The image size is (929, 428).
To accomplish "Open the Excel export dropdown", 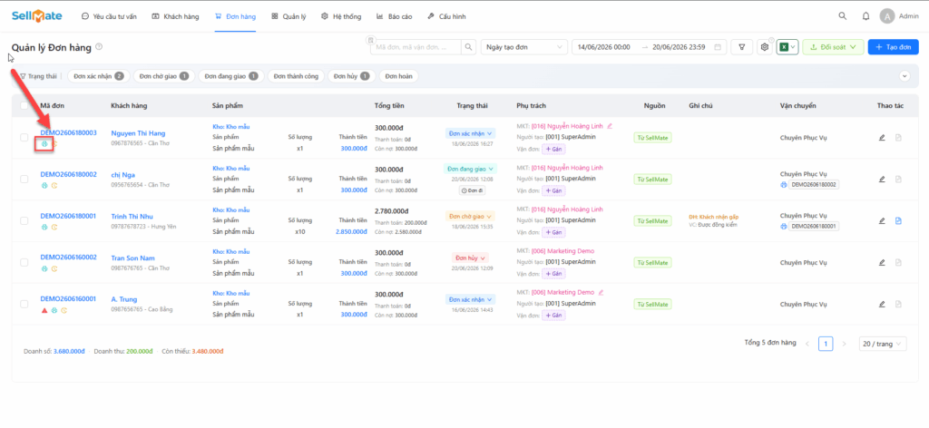I will click(x=787, y=47).
